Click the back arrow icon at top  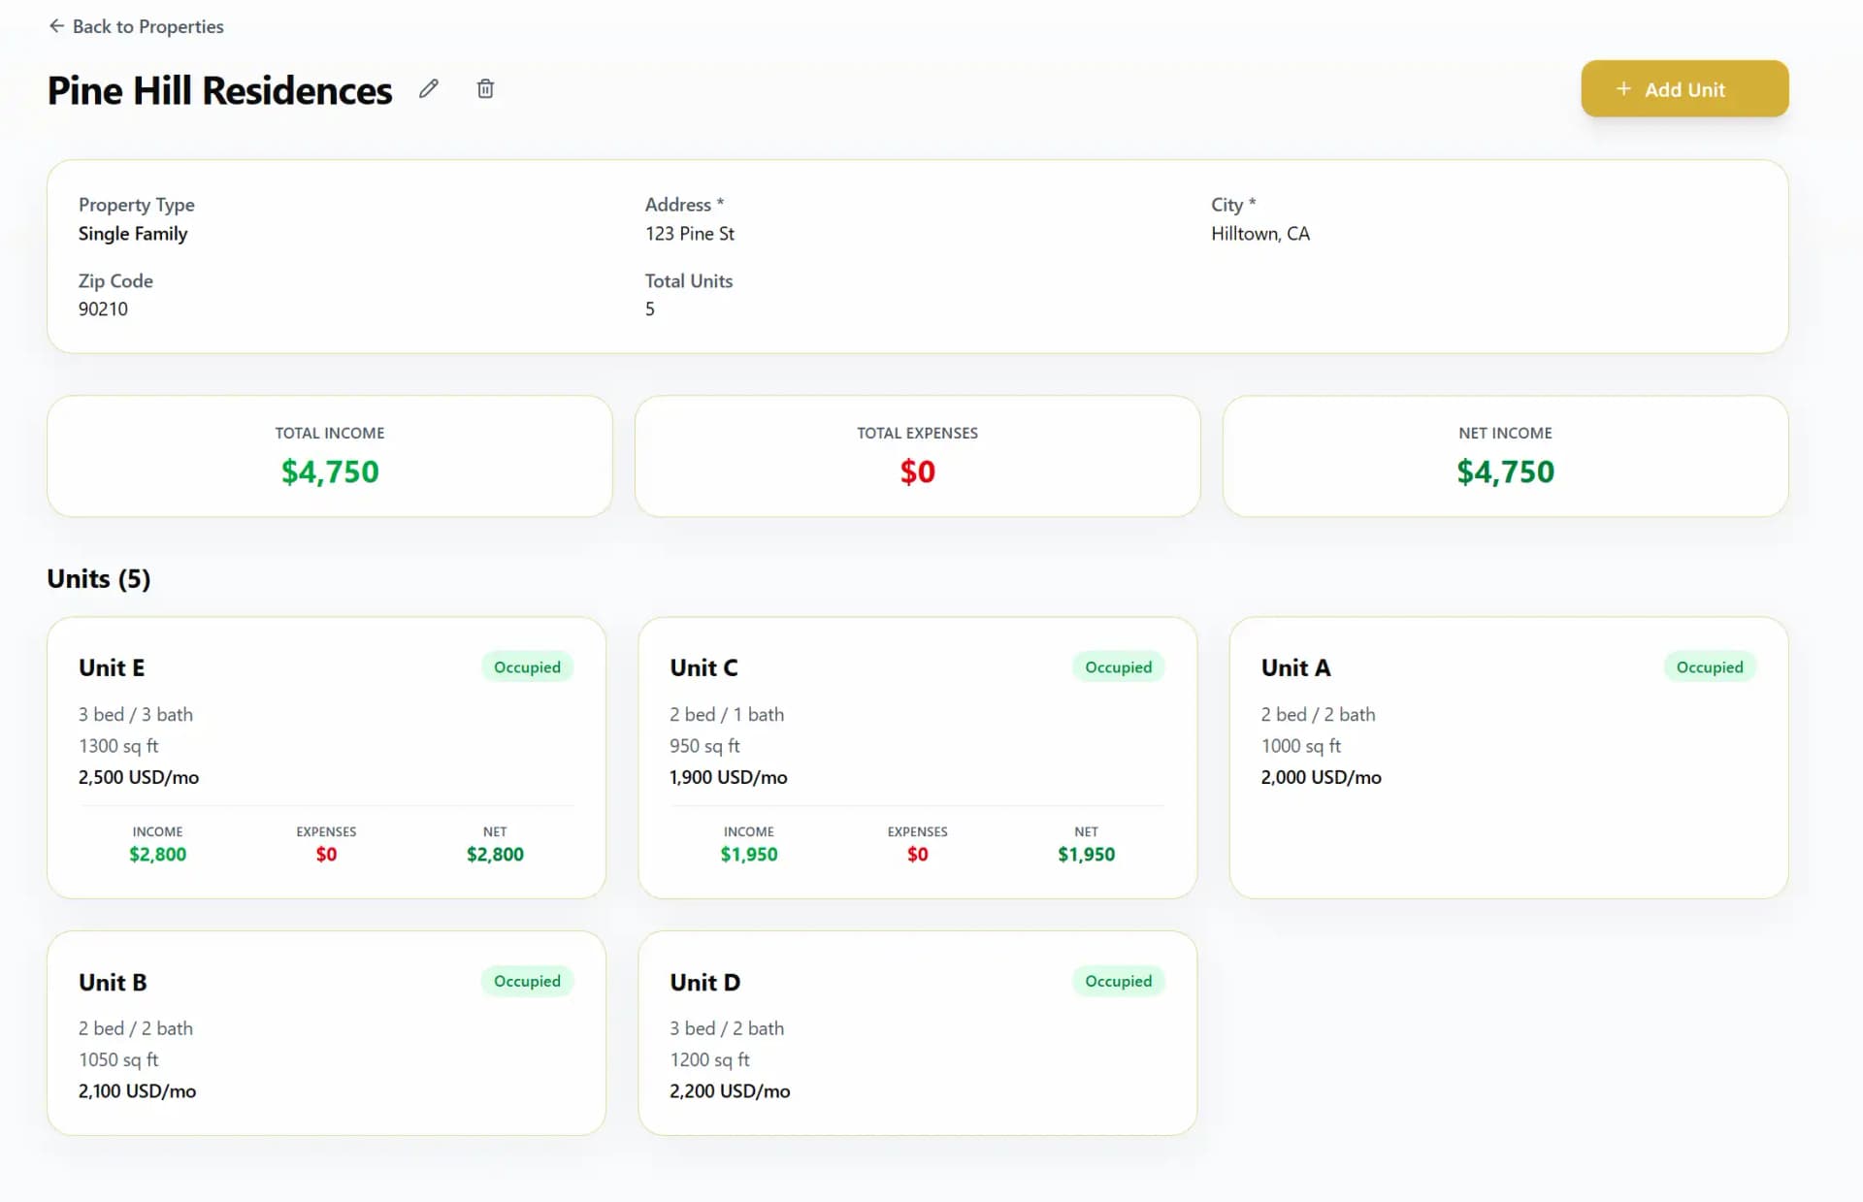tap(56, 26)
